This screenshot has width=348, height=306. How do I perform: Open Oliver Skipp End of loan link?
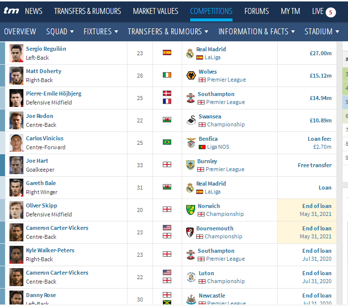pyautogui.click(x=317, y=206)
